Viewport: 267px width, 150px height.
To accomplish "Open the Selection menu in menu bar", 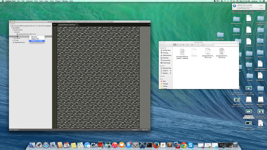I will click(29, 1).
